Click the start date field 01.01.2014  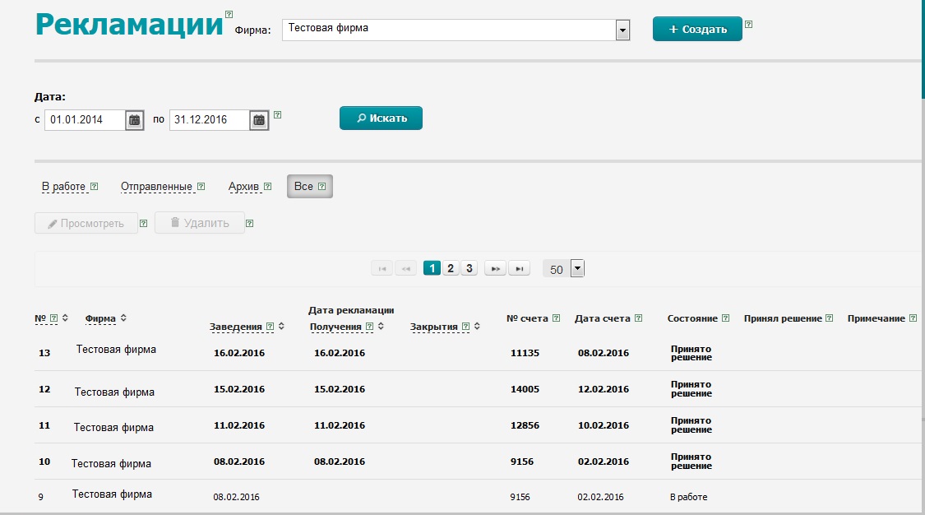pyautogui.click(x=84, y=120)
